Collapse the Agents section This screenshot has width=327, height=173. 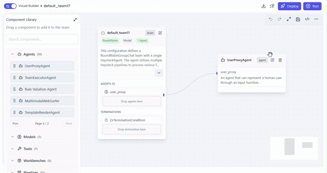pos(13,54)
